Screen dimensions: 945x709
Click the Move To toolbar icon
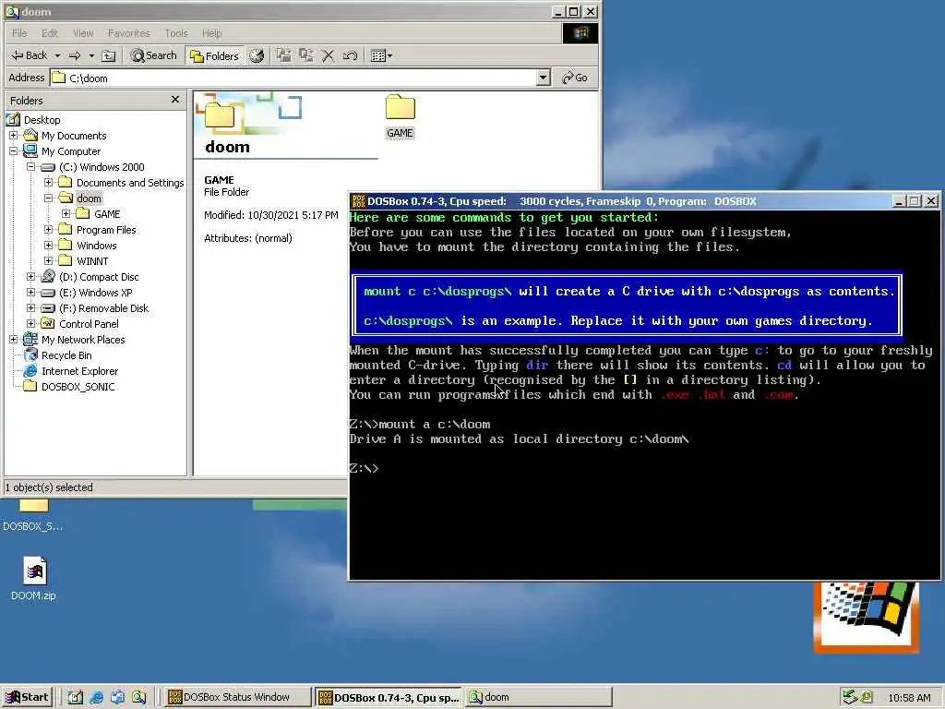[x=284, y=55]
